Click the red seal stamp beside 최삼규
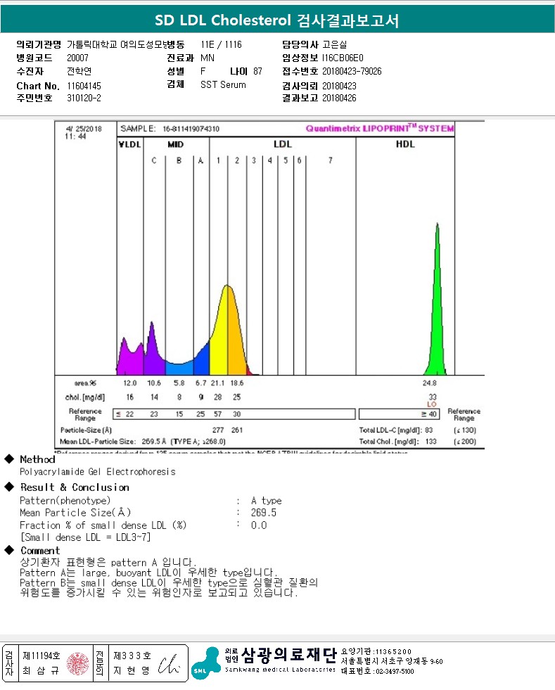 (78, 664)
